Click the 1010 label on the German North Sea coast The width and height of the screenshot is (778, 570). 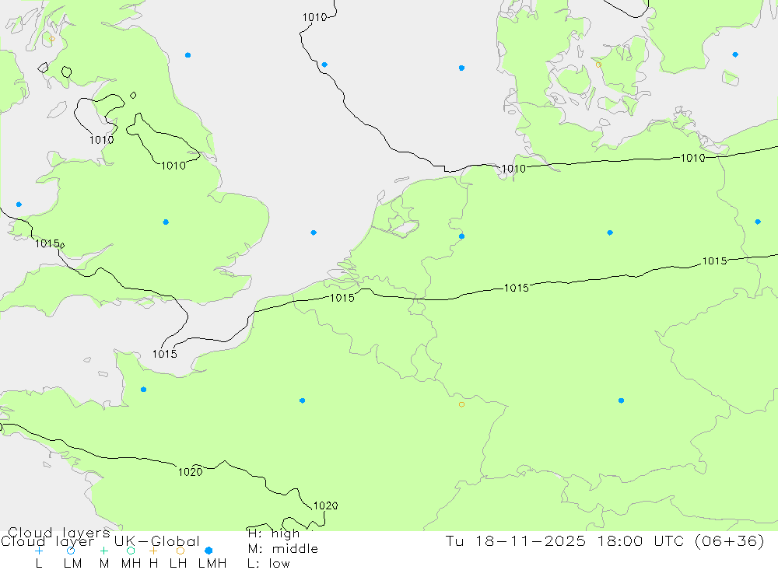coord(513,169)
